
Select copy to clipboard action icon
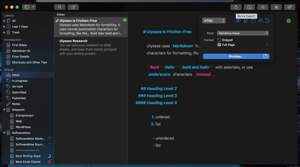(246, 21)
